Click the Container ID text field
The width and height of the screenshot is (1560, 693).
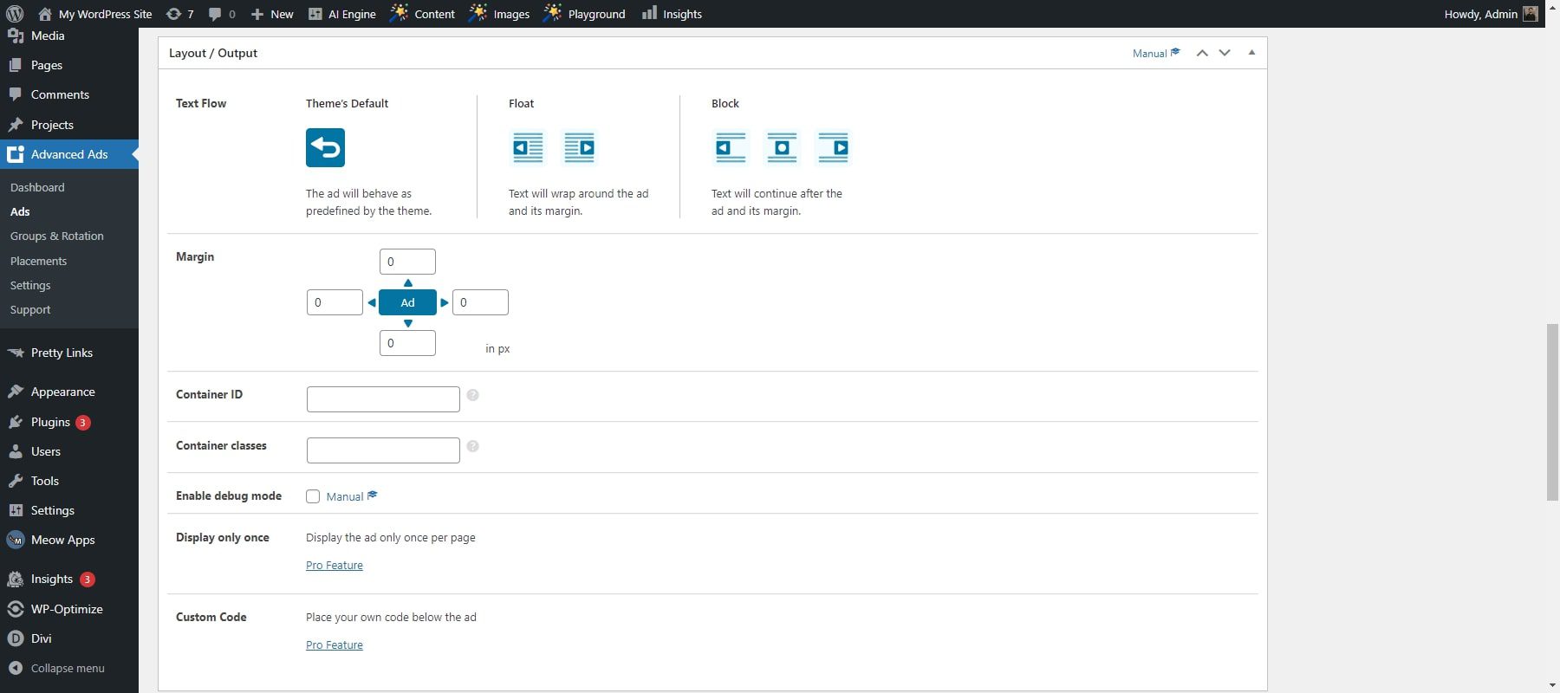(x=383, y=399)
